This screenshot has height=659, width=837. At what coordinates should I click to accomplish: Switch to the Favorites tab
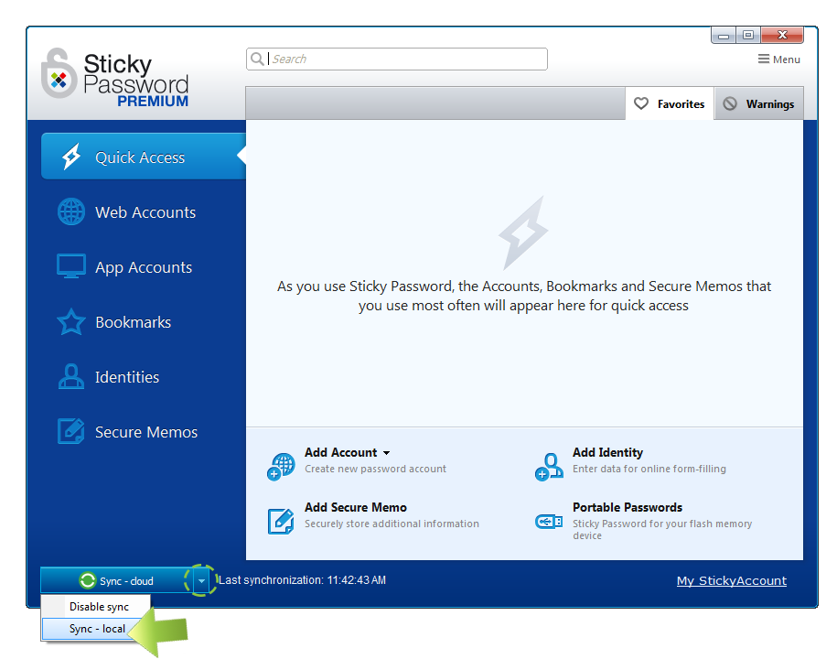670,103
